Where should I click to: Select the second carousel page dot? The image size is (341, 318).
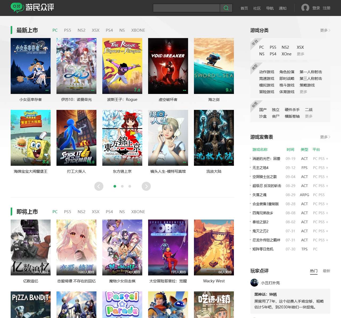pyautogui.click(x=122, y=186)
